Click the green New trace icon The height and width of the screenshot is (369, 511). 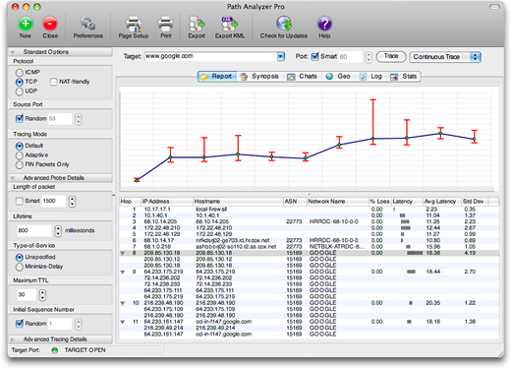(26, 24)
